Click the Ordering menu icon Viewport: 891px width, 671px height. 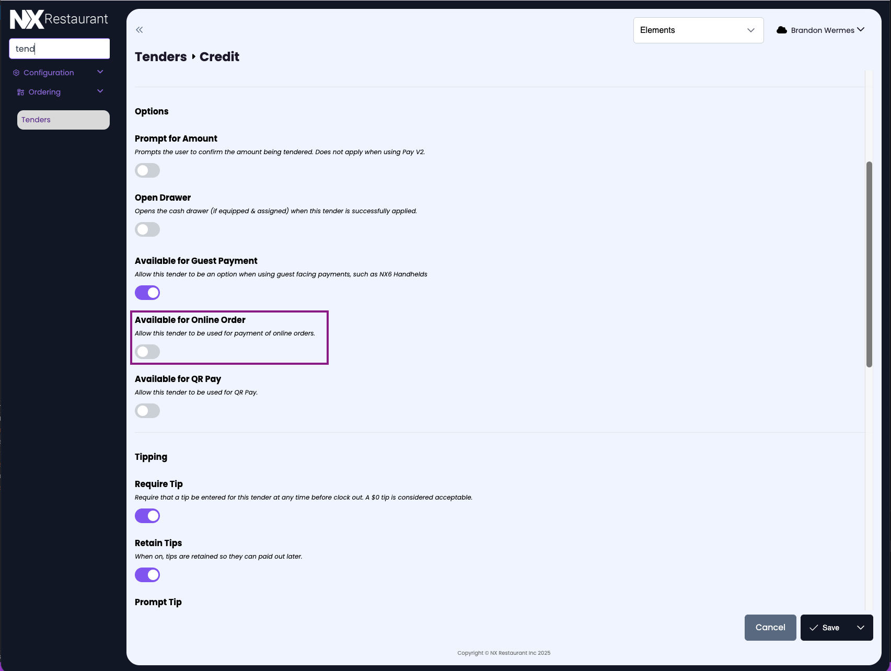pos(21,92)
